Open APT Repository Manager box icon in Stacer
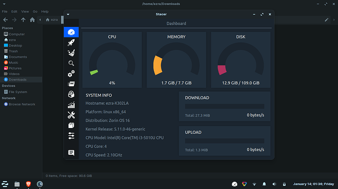The height and width of the screenshot is (189, 338). 71,126
